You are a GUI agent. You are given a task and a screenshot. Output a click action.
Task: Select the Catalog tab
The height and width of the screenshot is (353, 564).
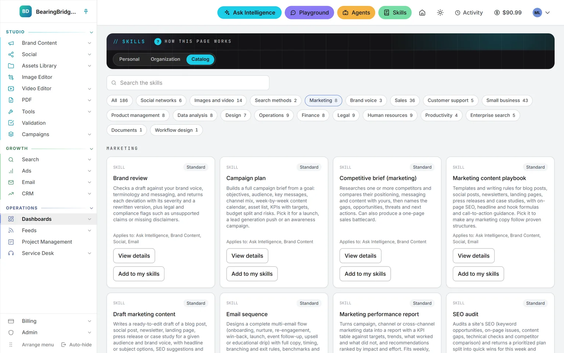coord(200,59)
